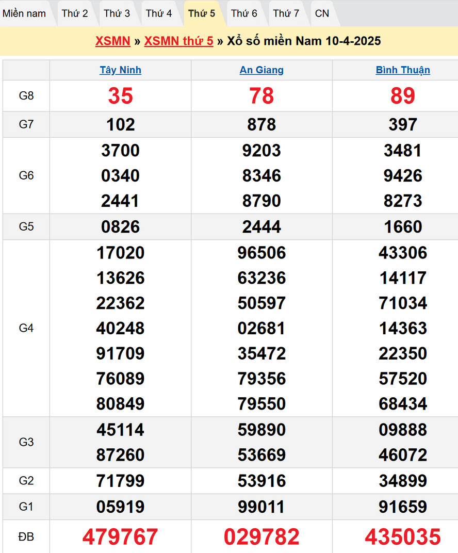Open the Tây Ninh province link
The image size is (458, 553).
click(120, 70)
